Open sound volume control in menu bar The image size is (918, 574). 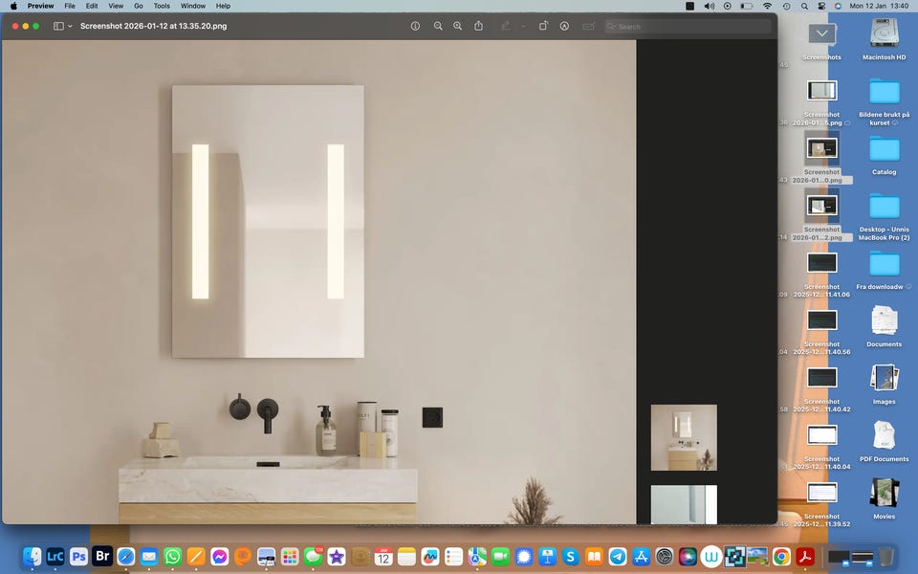709,6
